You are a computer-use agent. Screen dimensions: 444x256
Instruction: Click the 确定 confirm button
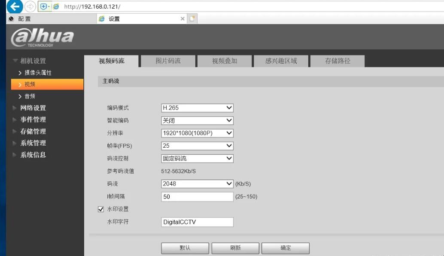coord(286,248)
